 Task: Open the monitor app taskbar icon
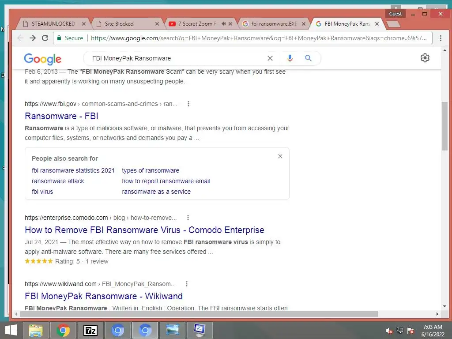(x=200, y=330)
